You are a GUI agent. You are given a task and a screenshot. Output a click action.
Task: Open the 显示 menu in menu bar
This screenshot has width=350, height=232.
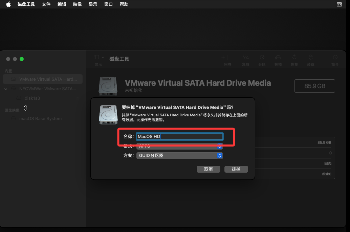tap(93, 4)
